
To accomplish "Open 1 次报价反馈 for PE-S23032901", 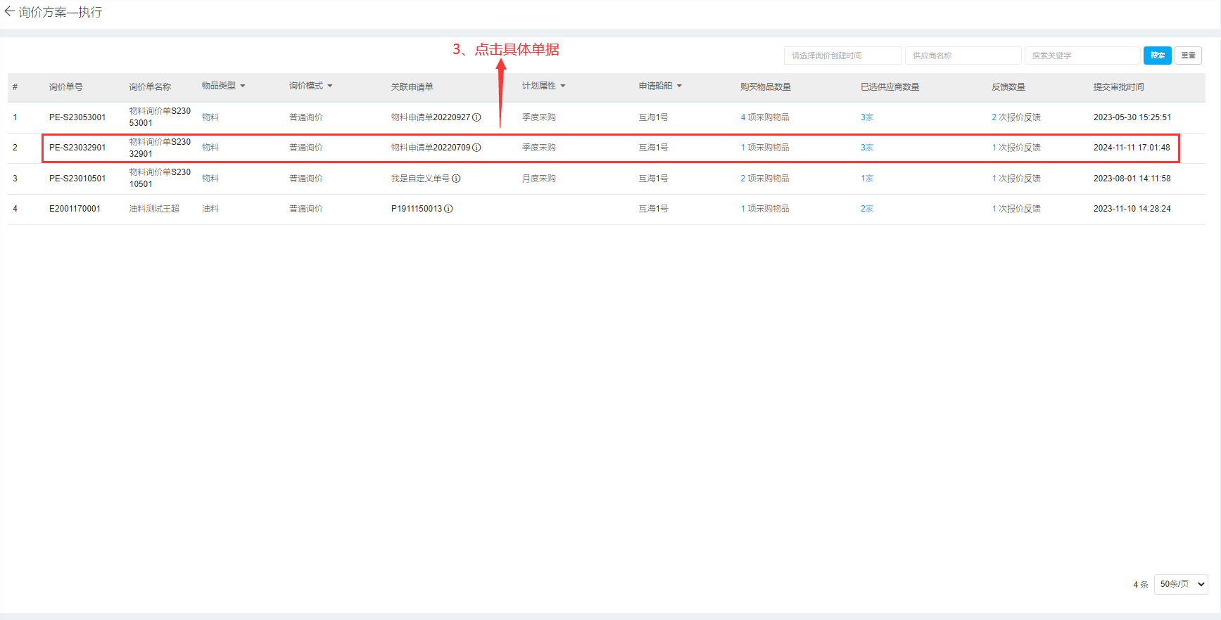I will pyautogui.click(x=1016, y=148).
